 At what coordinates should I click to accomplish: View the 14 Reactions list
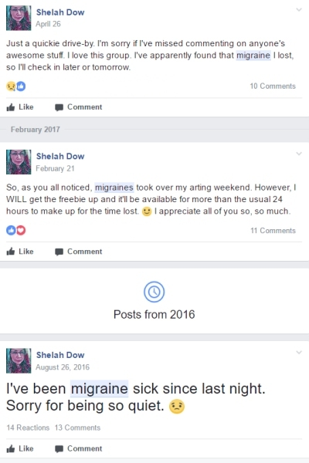(28, 428)
